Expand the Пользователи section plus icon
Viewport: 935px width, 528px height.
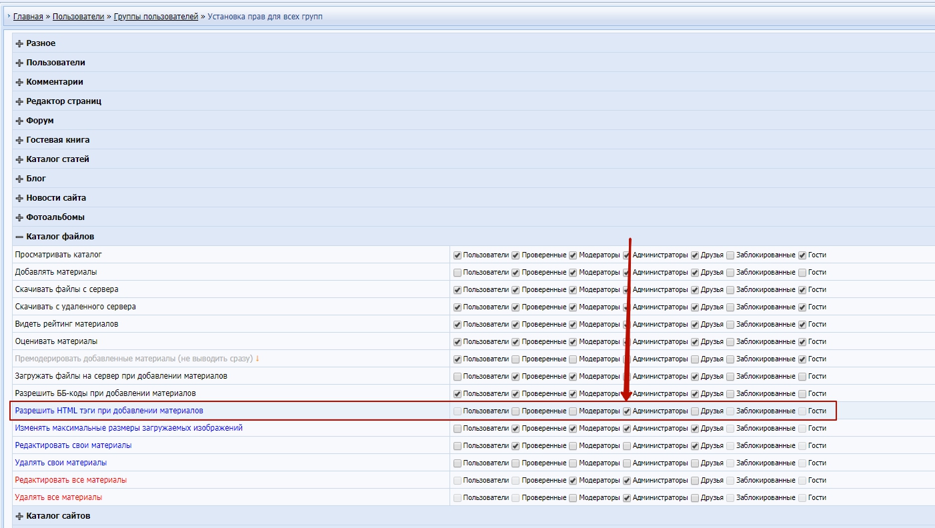pyautogui.click(x=19, y=63)
